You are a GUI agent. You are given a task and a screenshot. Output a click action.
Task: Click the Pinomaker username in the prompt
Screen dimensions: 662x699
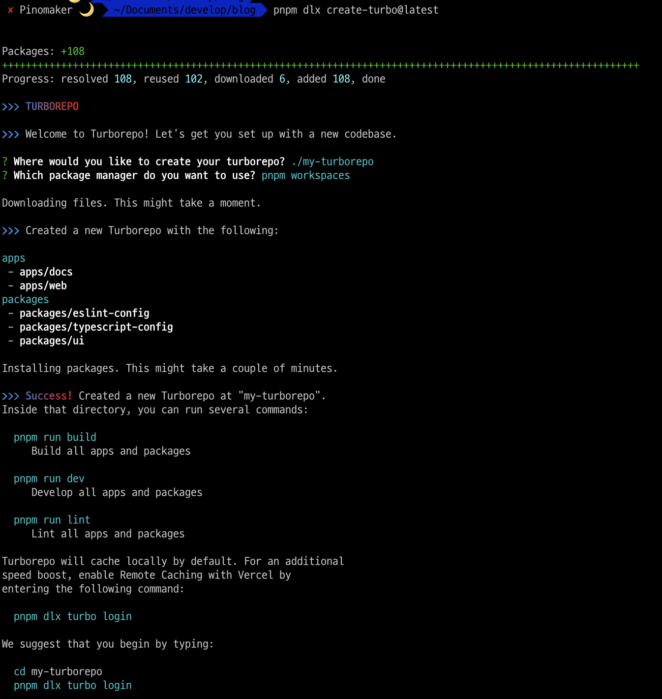pyautogui.click(x=46, y=10)
